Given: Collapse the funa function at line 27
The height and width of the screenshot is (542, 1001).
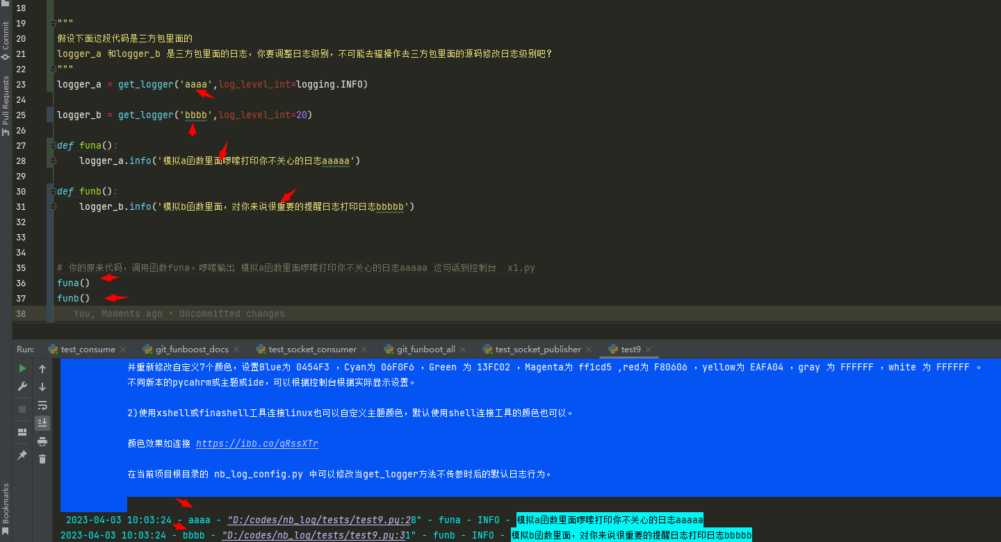Looking at the screenshot, I should click(x=53, y=145).
